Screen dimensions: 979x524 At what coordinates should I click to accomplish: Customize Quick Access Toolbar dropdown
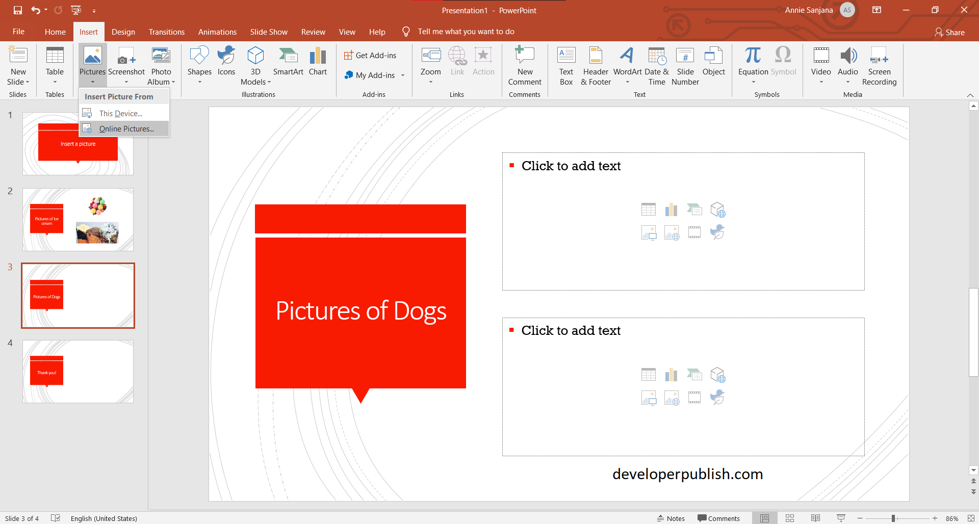click(x=94, y=10)
